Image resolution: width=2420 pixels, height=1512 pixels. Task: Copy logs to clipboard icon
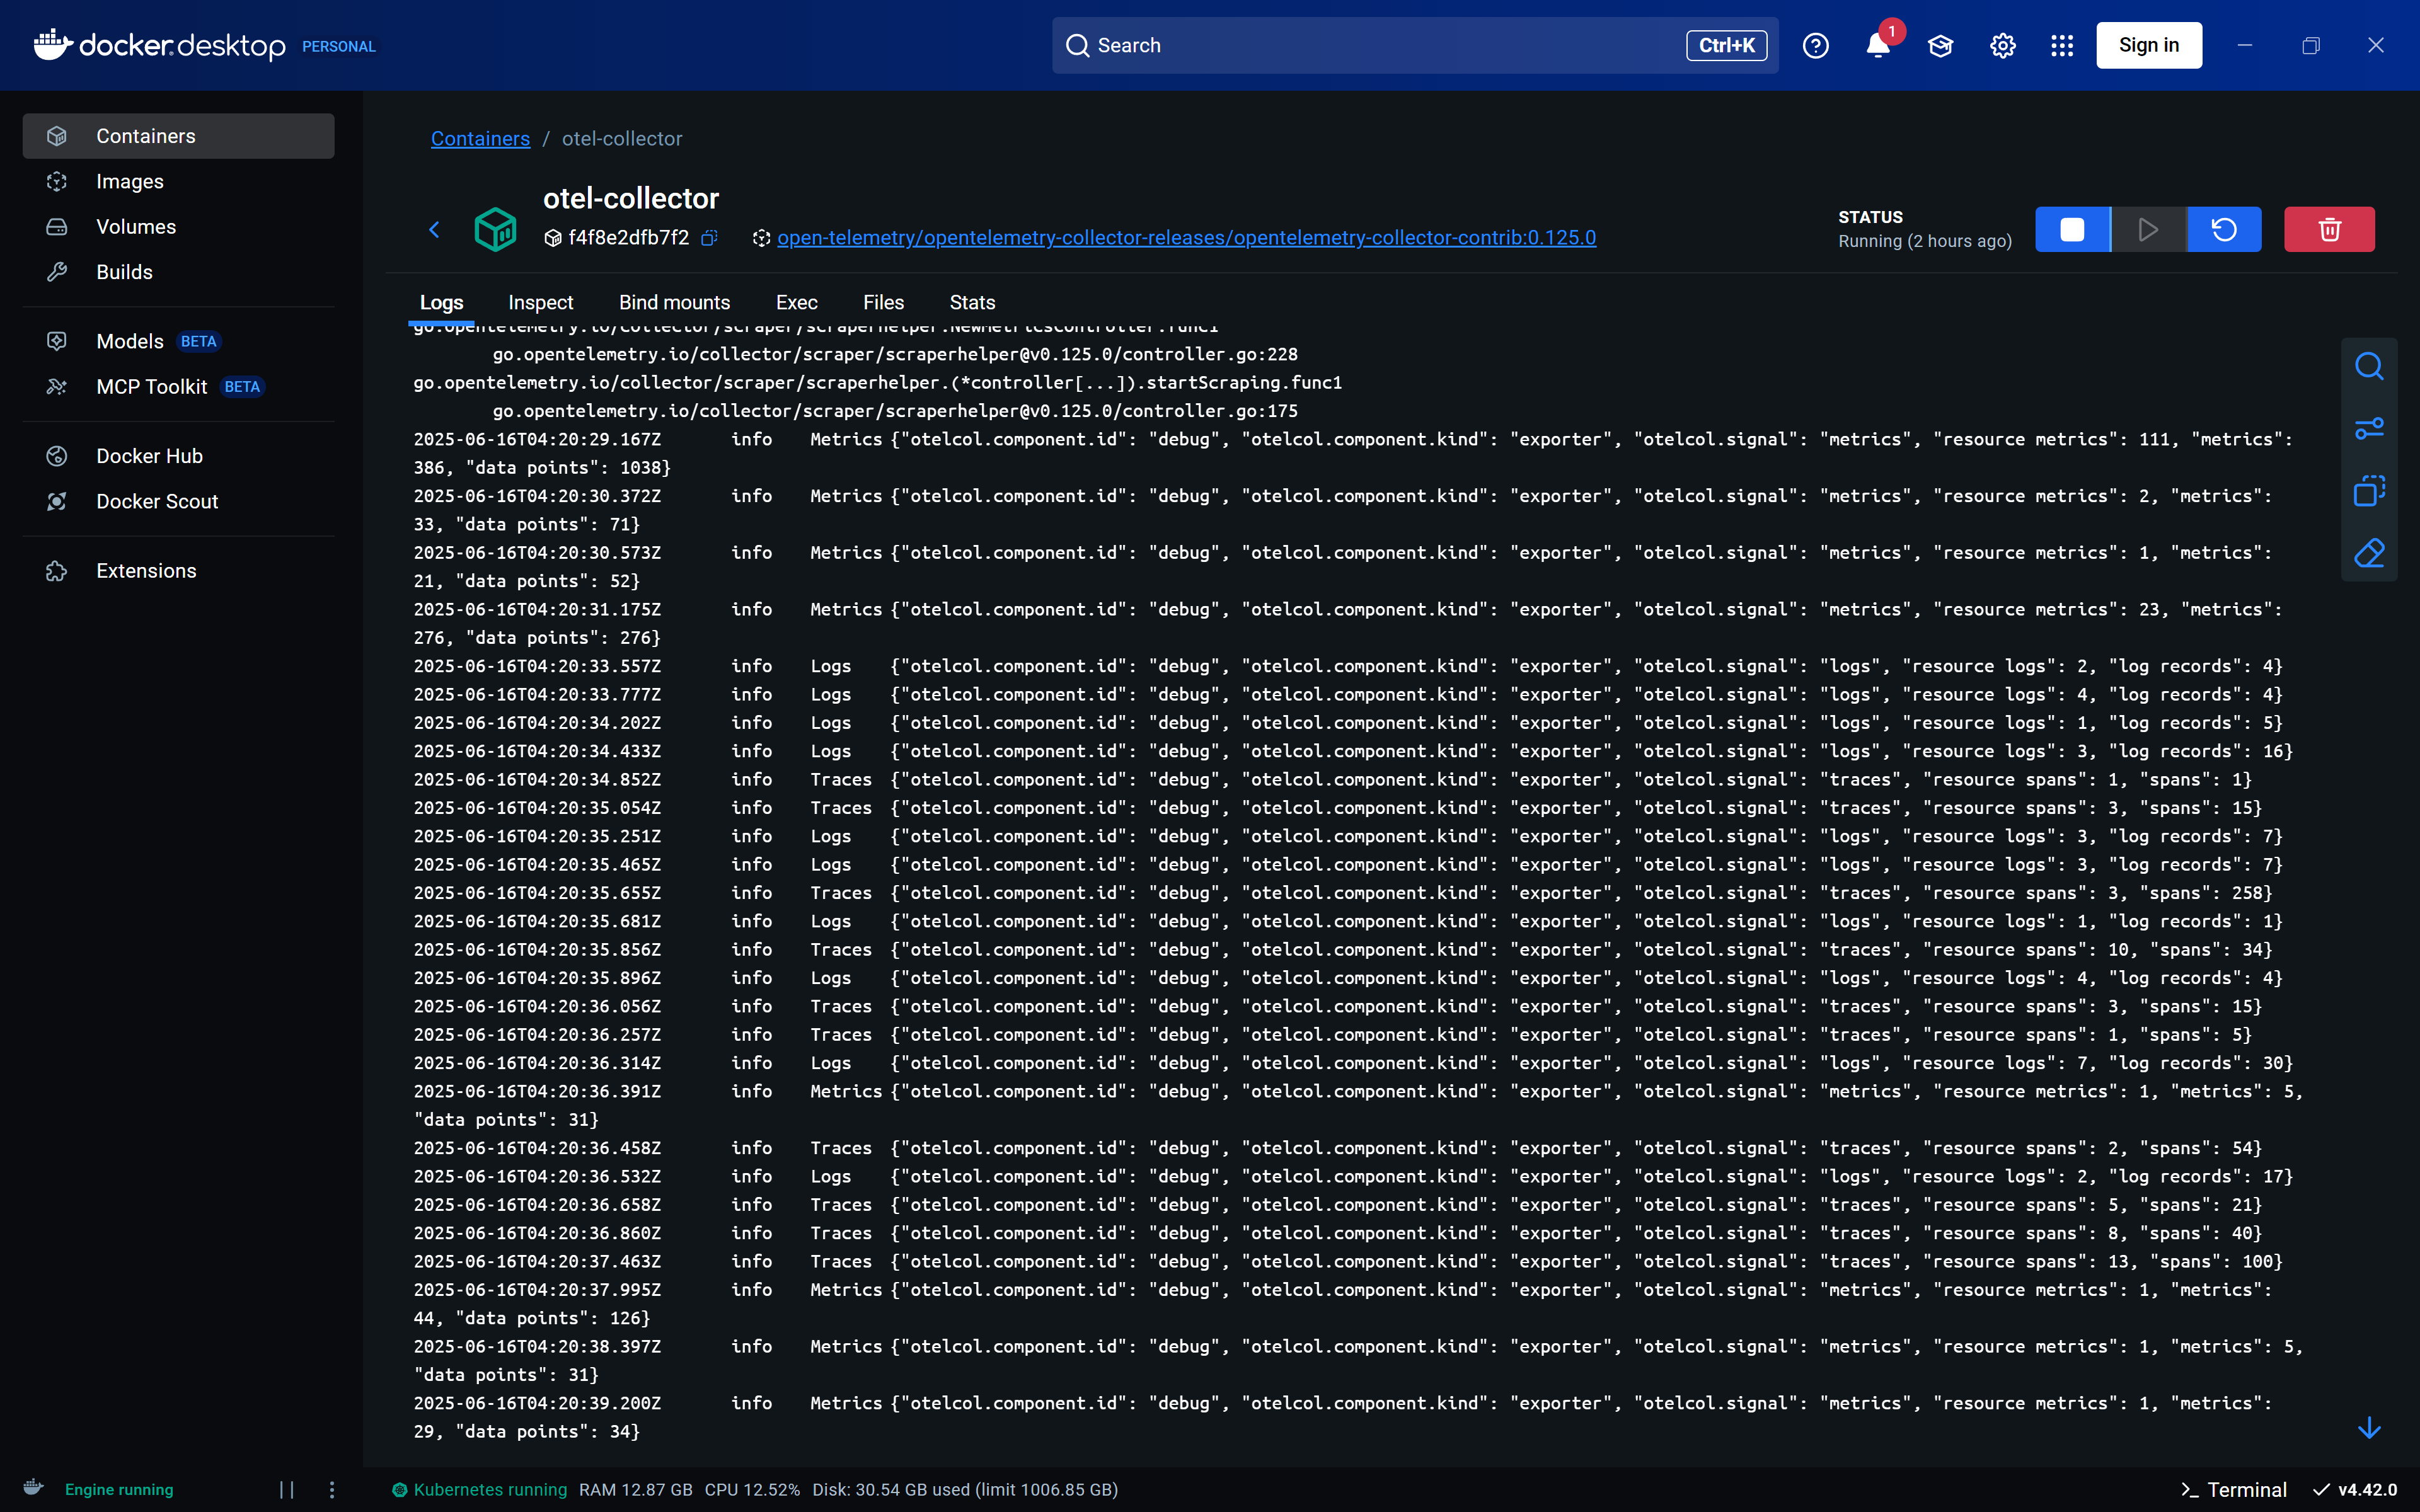[x=2369, y=491]
